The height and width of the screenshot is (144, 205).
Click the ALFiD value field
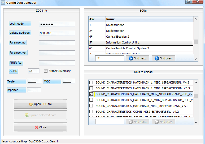click(x=34, y=71)
